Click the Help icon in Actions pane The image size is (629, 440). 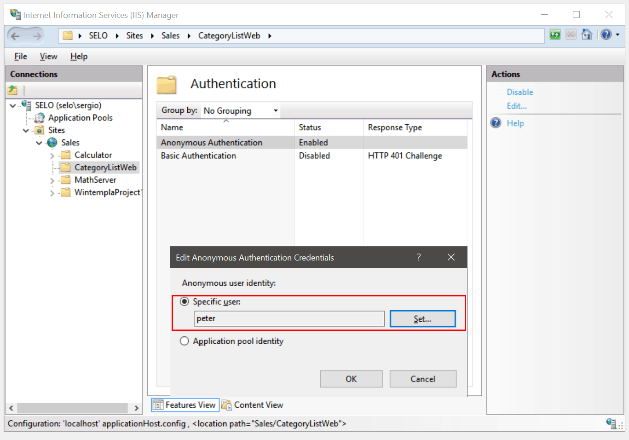tap(496, 123)
